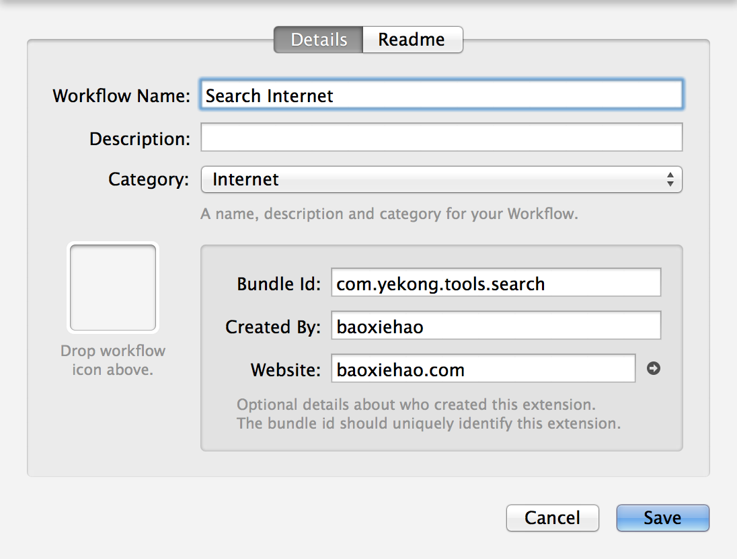Click into the empty Description field

tap(441, 137)
